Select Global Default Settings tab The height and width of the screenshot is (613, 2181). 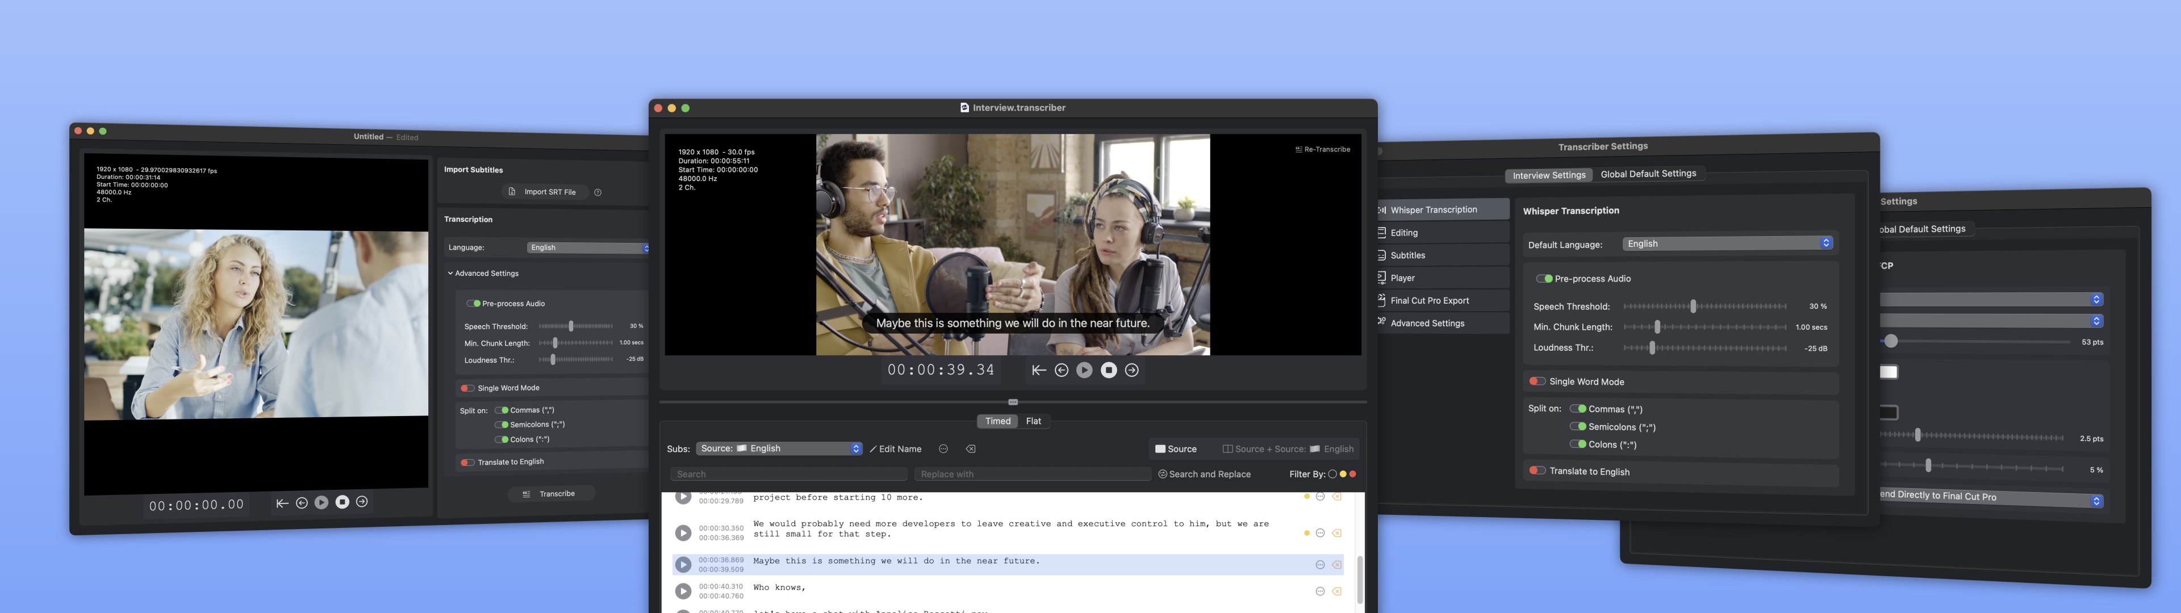tap(1648, 174)
